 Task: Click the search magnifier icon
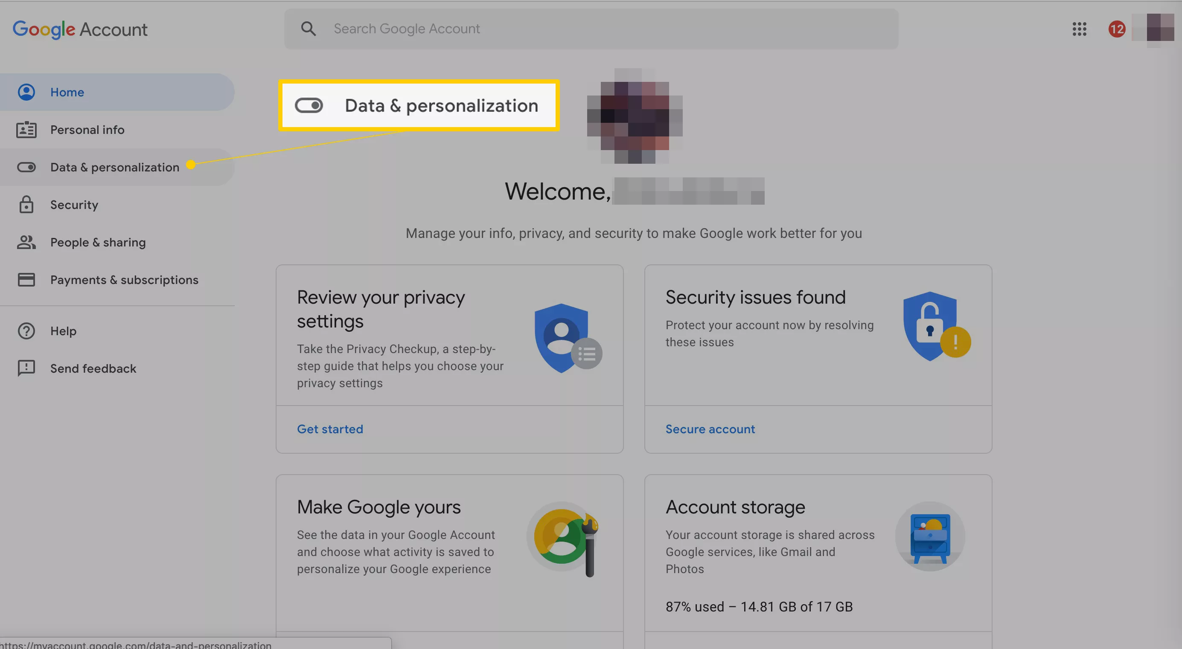[x=309, y=29]
